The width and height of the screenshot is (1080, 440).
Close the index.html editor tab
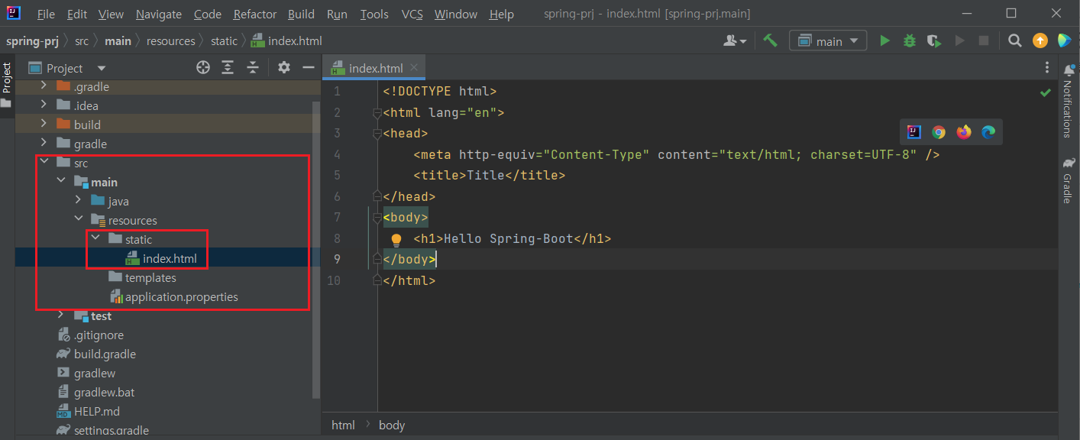coord(414,67)
